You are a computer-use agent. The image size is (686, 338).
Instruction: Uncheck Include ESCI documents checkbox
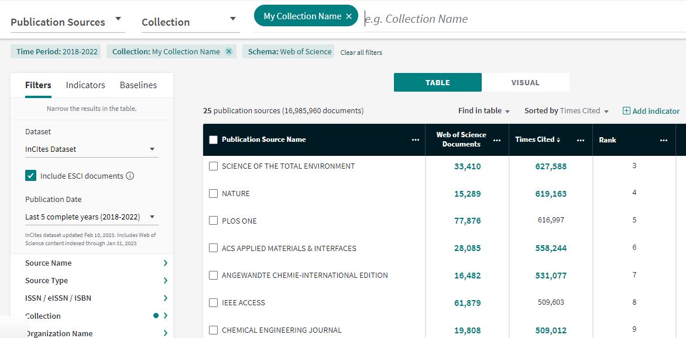[x=30, y=176]
